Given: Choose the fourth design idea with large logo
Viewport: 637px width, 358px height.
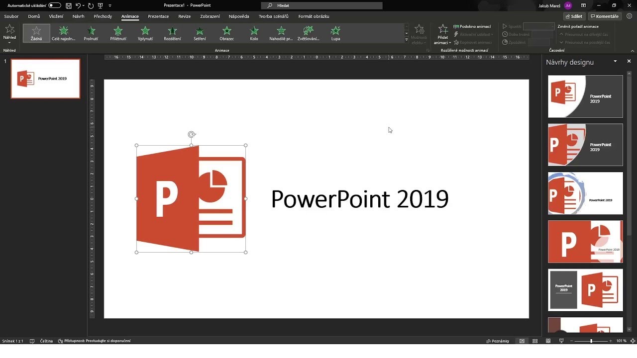Looking at the screenshot, I should [x=585, y=242].
